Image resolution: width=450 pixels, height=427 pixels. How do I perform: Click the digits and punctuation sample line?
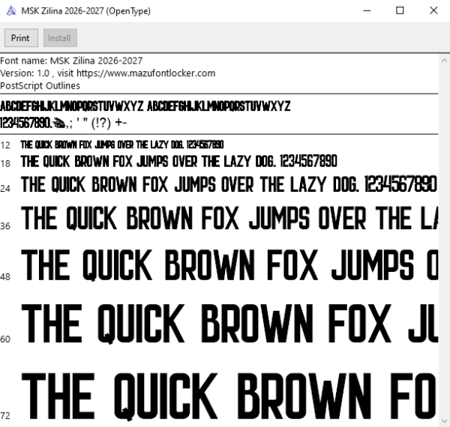point(64,123)
